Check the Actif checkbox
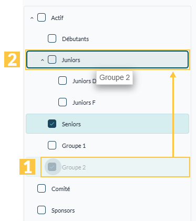The width and height of the screenshot is (196, 221). point(42,17)
